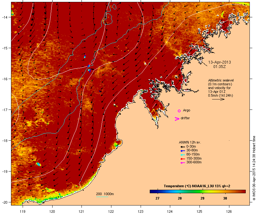Viewport: 258px width, 214px height.
Task: Click the Altimetric sealevel text
Action: (x=221, y=80)
